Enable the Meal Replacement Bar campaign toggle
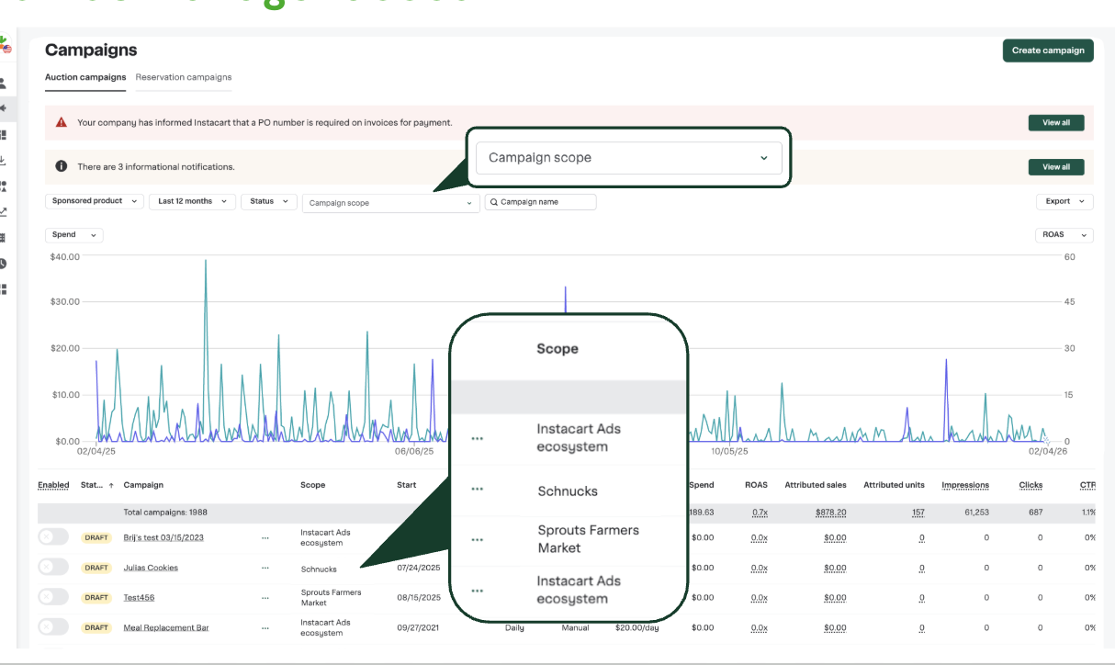The image size is (1115, 665). click(53, 627)
